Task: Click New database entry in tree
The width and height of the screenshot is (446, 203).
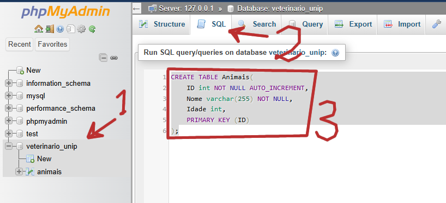Action: pos(34,70)
